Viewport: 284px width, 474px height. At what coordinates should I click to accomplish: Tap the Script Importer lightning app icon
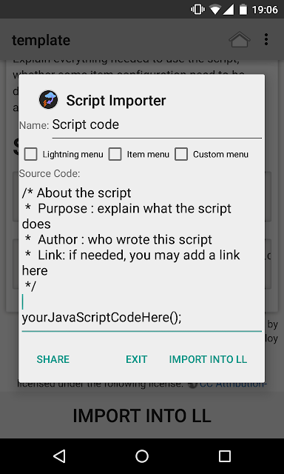(x=48, y=100)
